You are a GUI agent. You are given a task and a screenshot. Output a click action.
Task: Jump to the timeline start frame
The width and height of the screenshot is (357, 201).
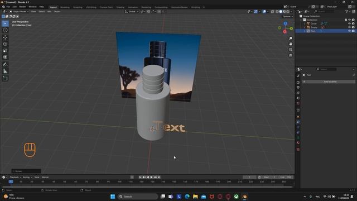pos(140,177)
